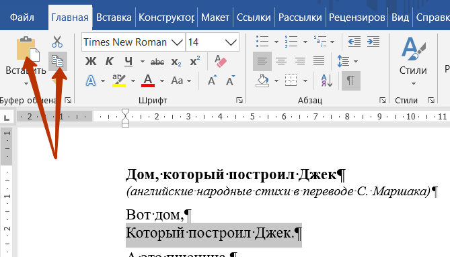Open underline style dropdown arrow
Viewport: 450px width, 257px height.
[x=143, y=61]
